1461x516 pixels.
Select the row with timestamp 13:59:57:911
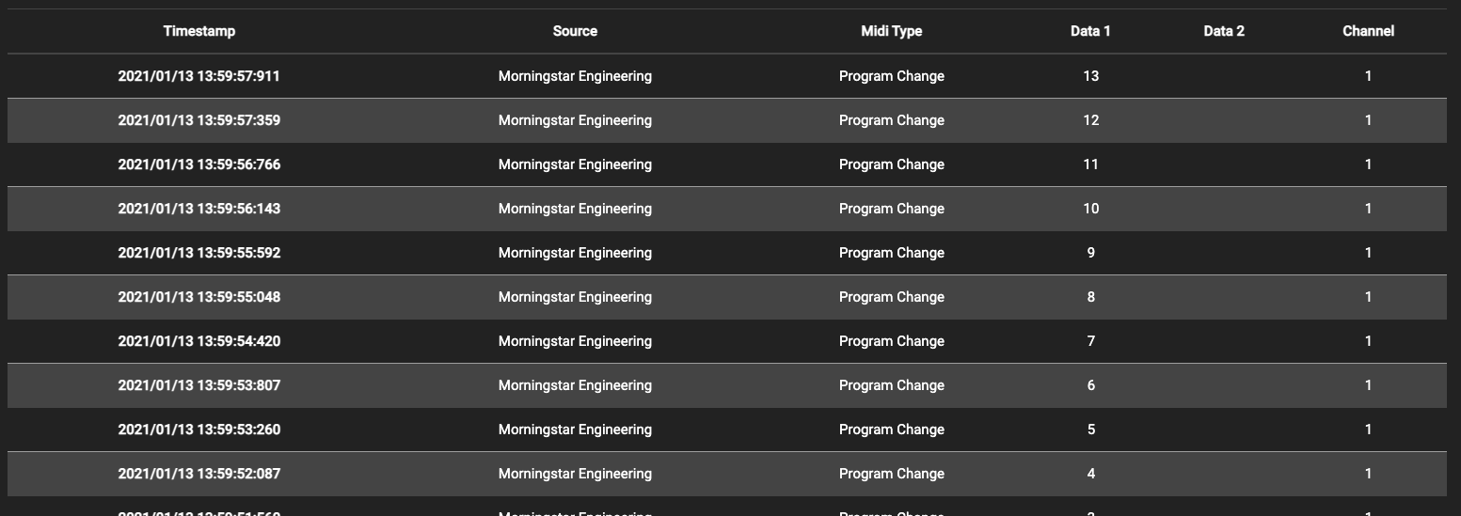[199, 76]
